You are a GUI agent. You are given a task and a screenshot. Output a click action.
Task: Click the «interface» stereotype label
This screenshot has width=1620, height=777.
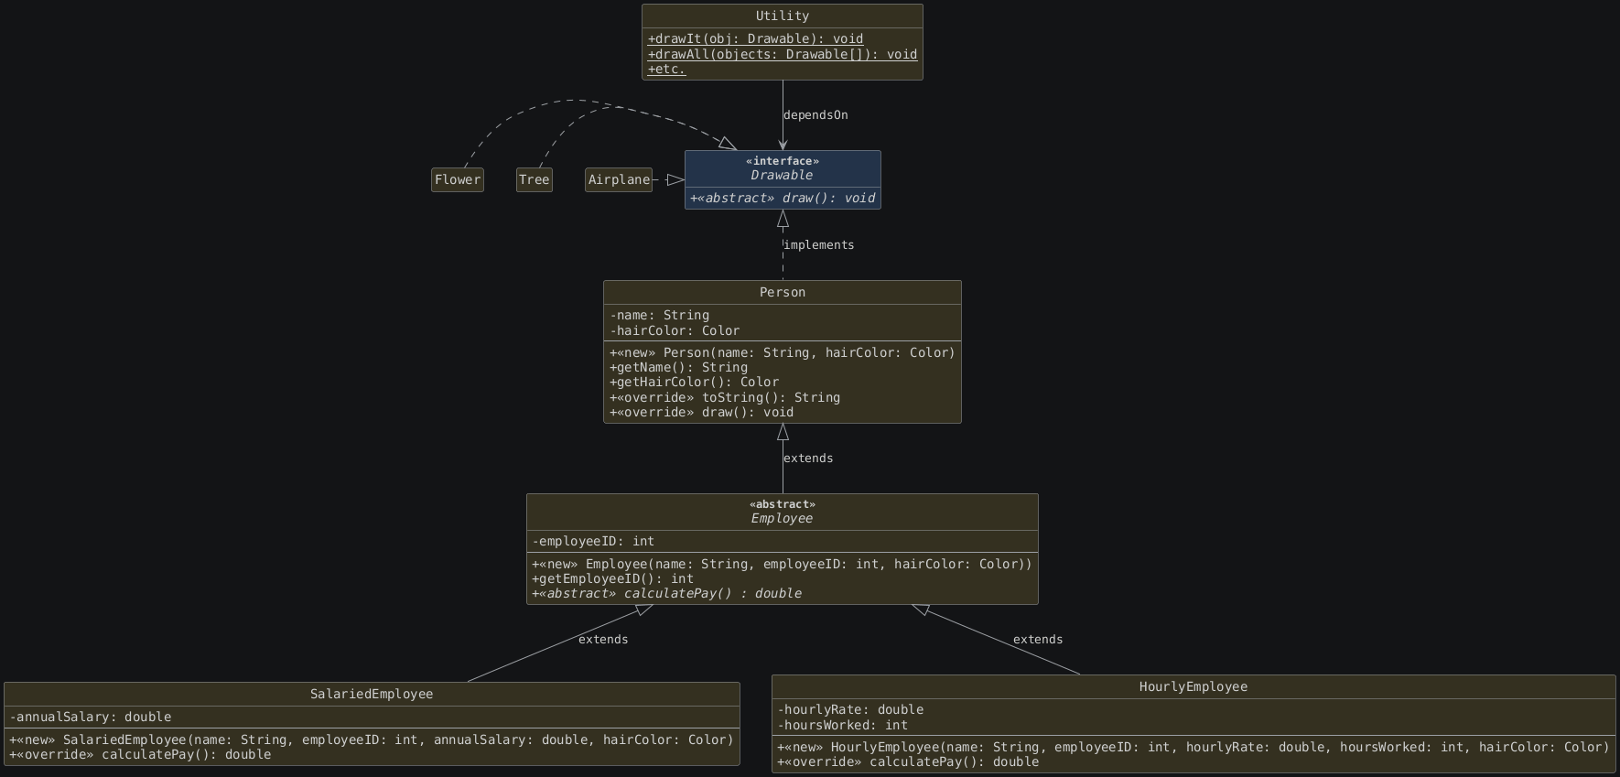pos(783,161)
